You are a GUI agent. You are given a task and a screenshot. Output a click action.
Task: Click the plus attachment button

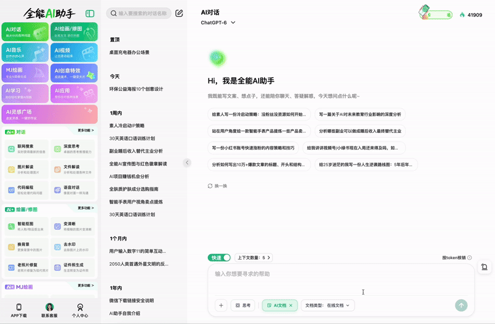pyautogui.click(x=221, y=305)
